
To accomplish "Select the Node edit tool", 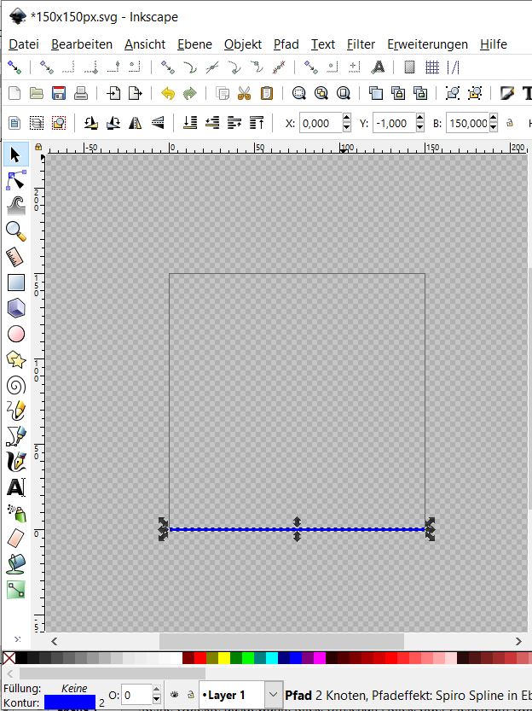I will click(16, 180).
